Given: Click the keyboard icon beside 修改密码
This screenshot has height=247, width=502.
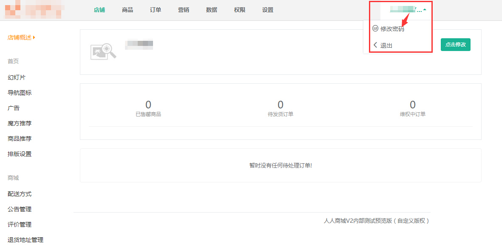Looking at the screenshot, I should (375, 28).
